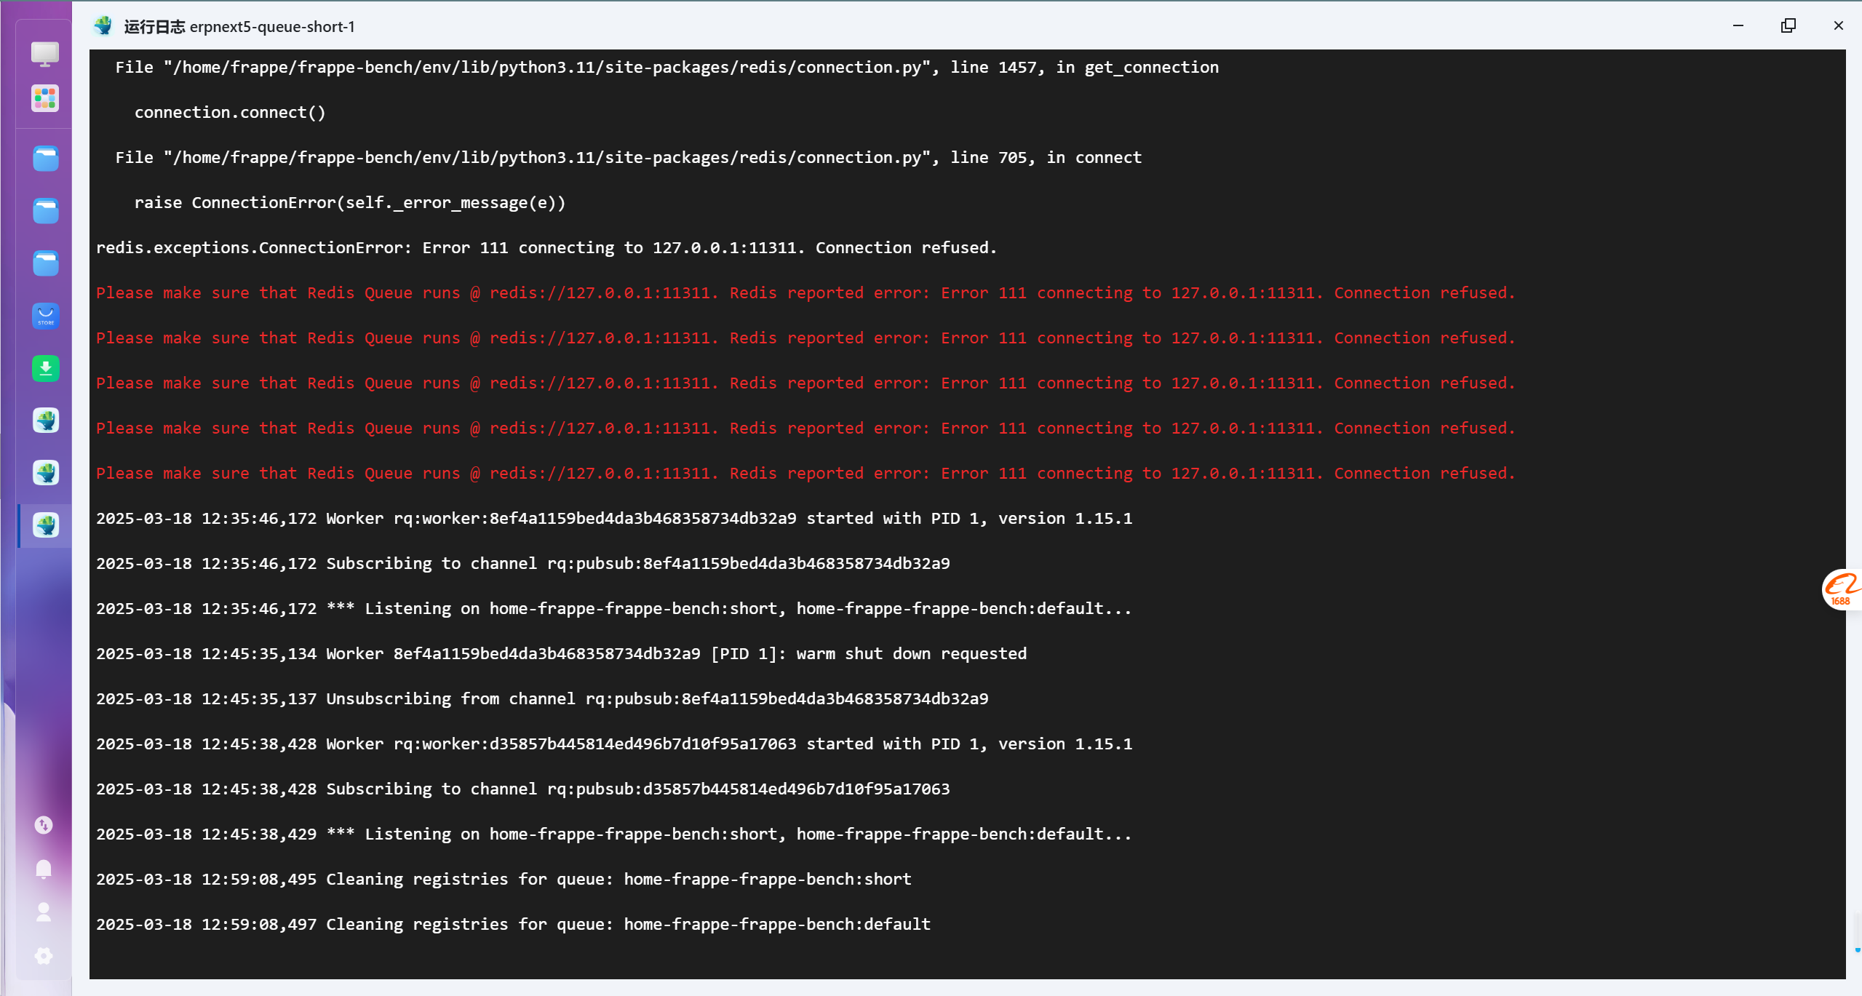
Task: Open the topmost blue folder icon in dock
Action: coord(46,159)
